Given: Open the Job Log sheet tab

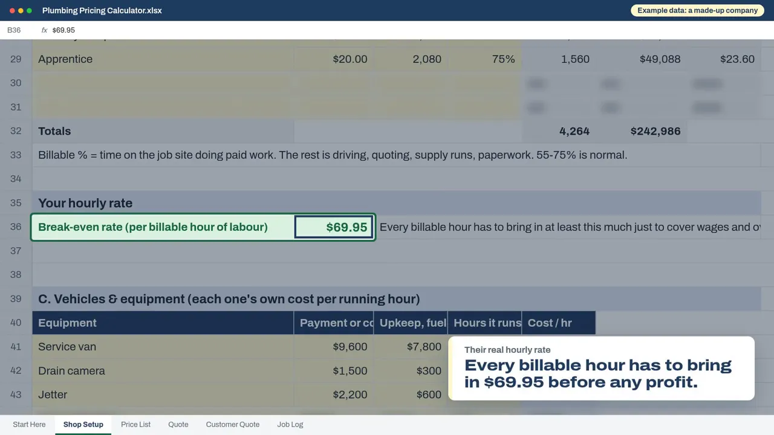Looking at the screenshot, I should 290,424.
